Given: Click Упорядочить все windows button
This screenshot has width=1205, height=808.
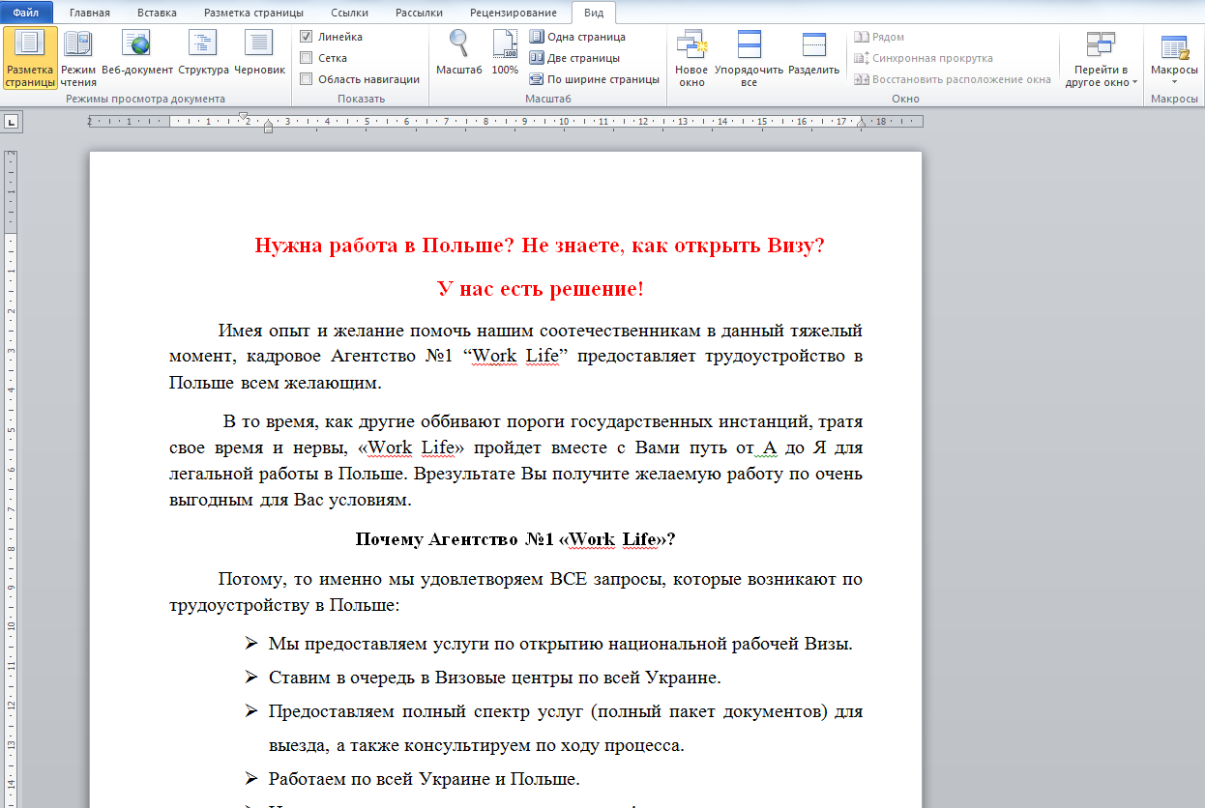Looking at the screenshot, I should point(749,58).
